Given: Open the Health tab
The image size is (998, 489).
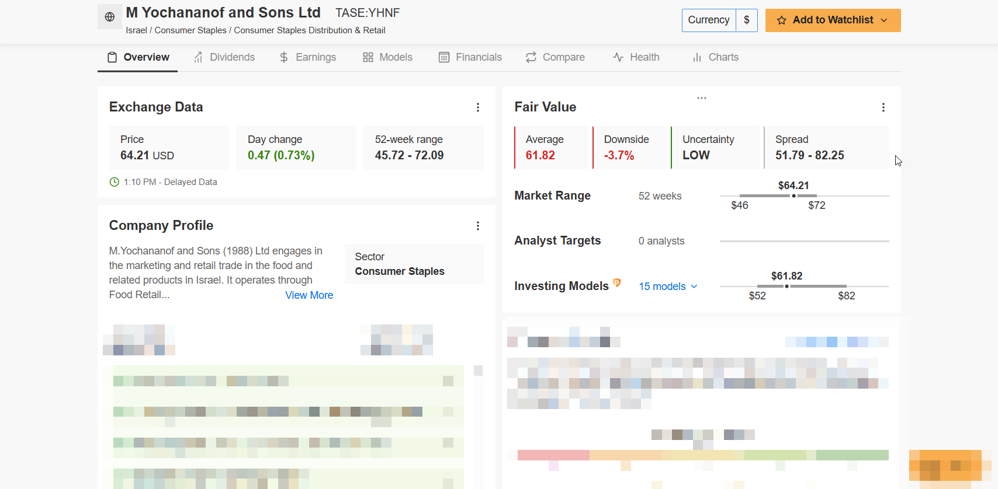Looking at the screenshot, I should pos(636,57).
